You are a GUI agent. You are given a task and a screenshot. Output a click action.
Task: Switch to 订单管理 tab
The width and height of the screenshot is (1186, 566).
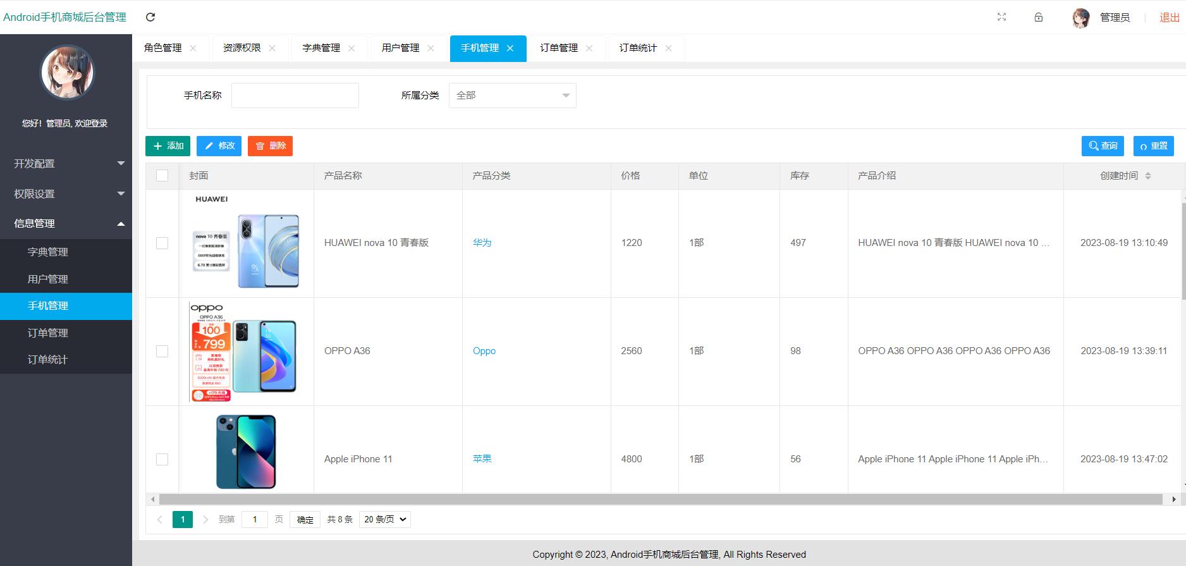(x=559, y=48)
